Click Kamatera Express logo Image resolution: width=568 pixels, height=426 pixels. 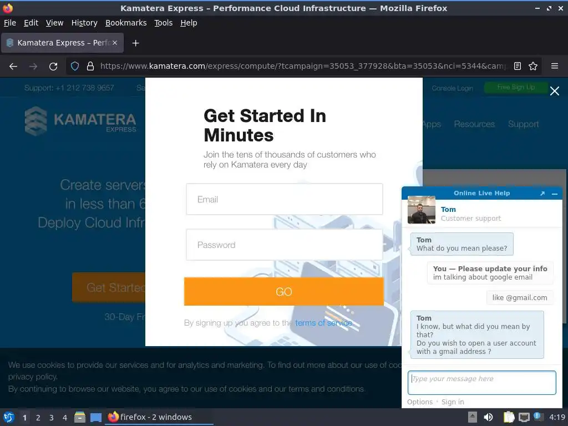pos(80,121)
